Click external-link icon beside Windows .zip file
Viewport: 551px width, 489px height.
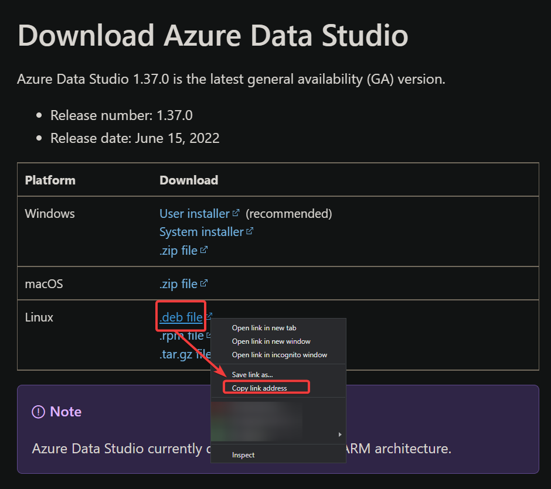click(x=204, y=249)
